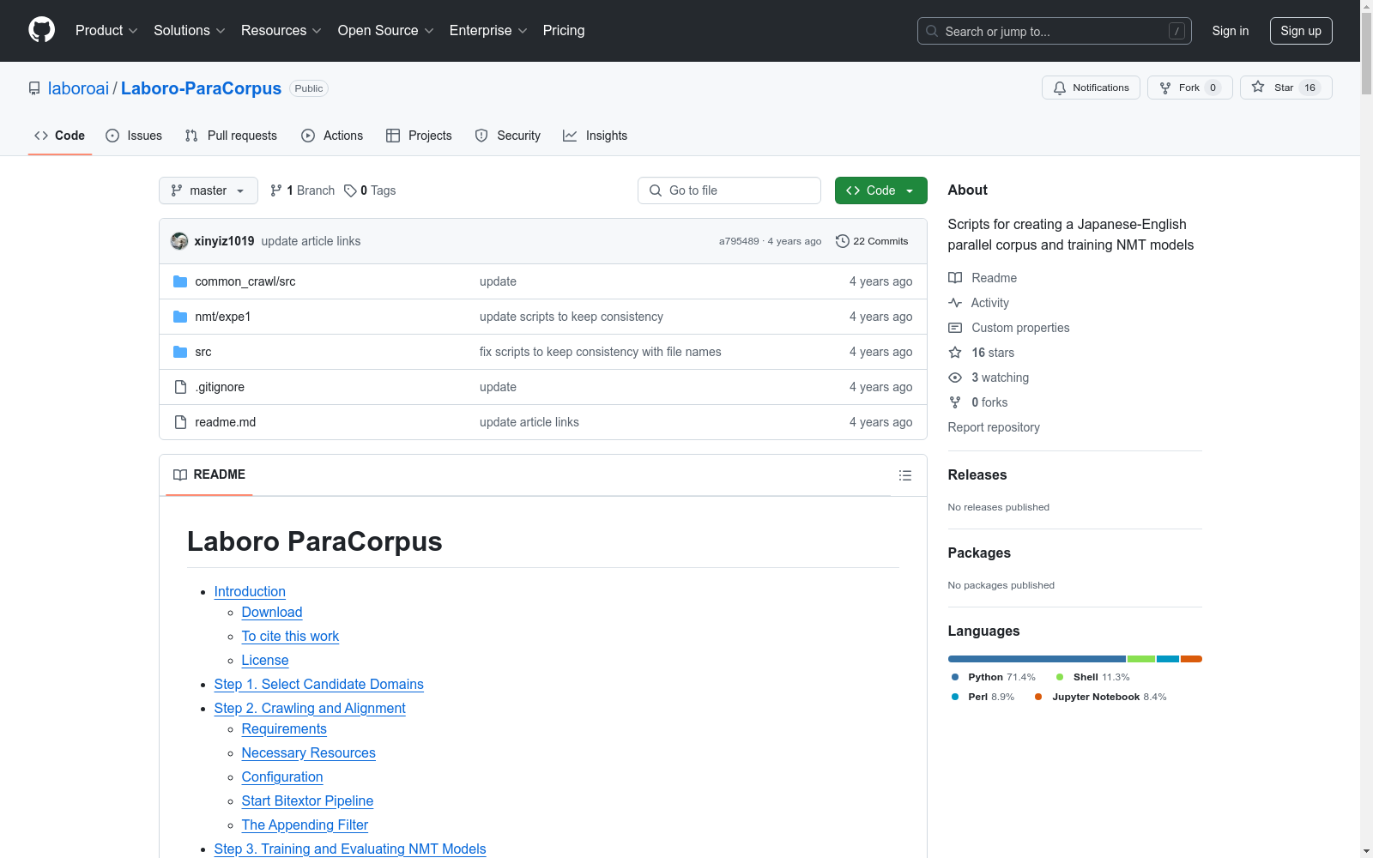This screenshot has width=1373, height=858.
Task: Open the Projects tab
Action: tap(419, 136)
